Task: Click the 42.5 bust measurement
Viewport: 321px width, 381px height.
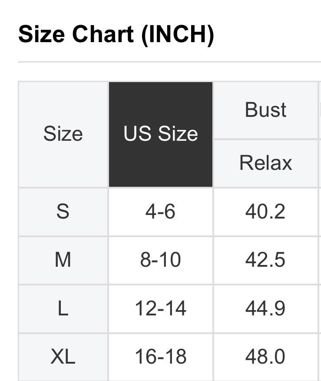Action: [265, 260]
